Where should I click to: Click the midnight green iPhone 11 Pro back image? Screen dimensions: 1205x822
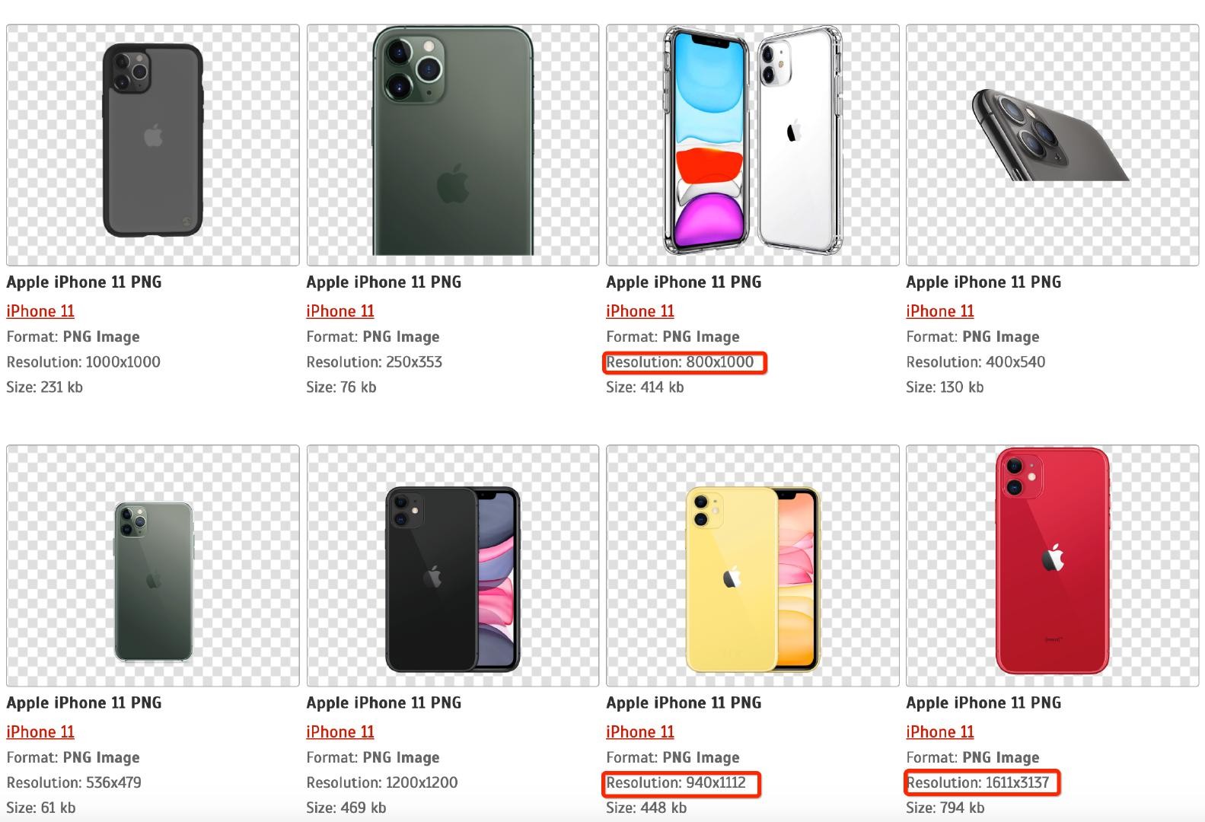(x=452, y=143)
